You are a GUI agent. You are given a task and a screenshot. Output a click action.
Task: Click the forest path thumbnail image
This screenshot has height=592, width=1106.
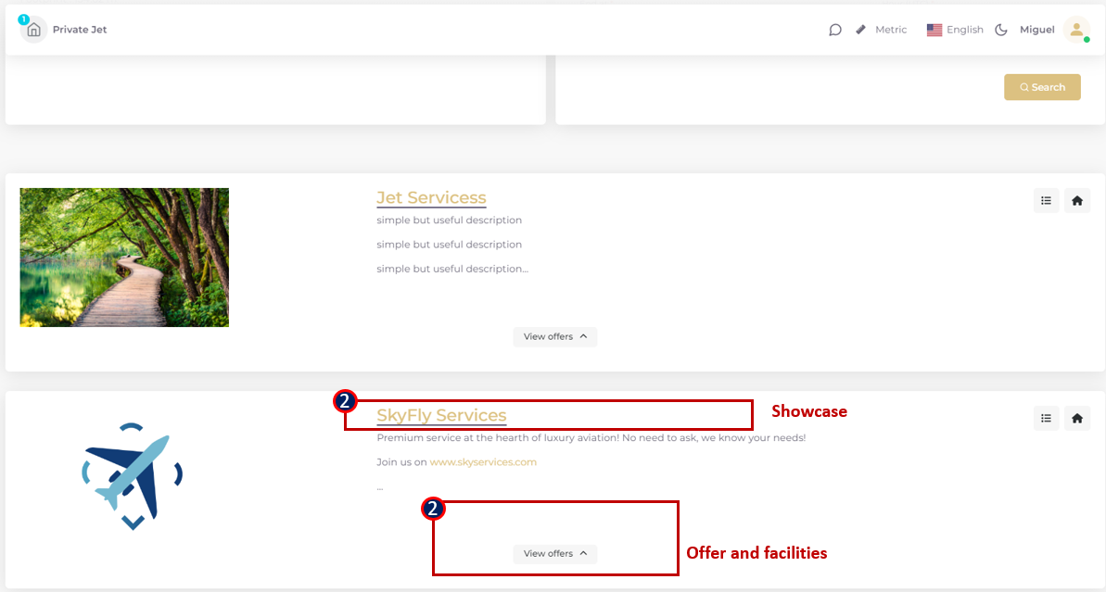click(x=124, y=258)
